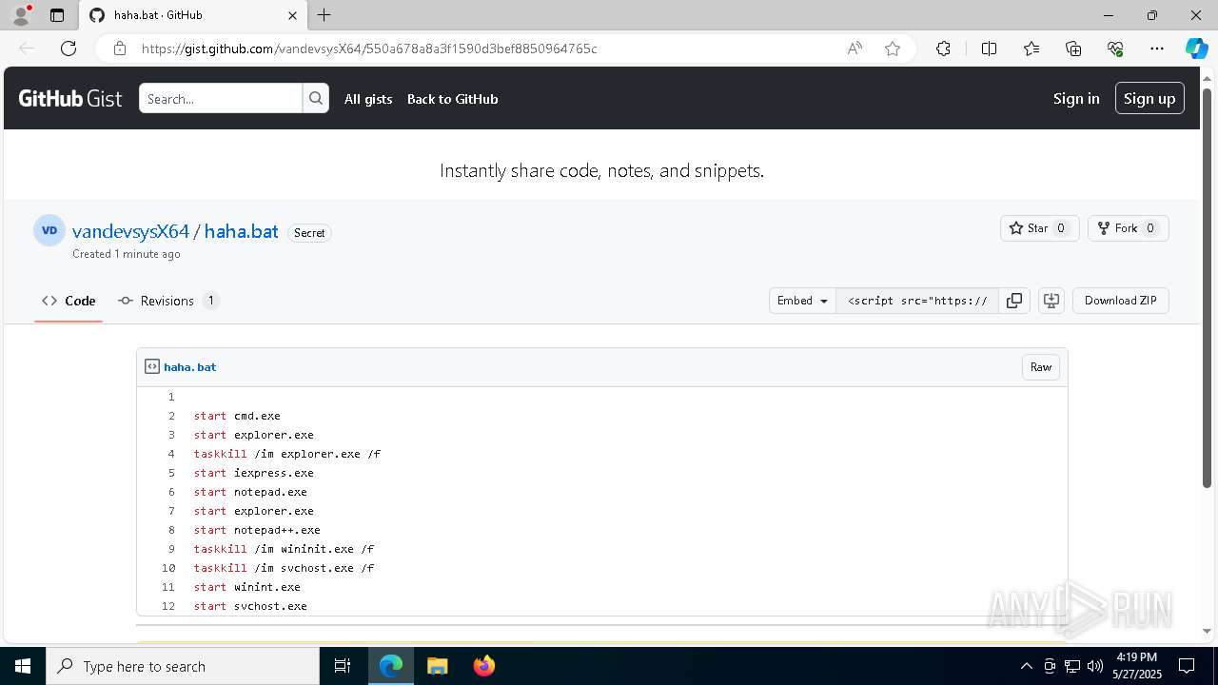Open a new browser tab
1218x685 pixels.
coord(324,15)
